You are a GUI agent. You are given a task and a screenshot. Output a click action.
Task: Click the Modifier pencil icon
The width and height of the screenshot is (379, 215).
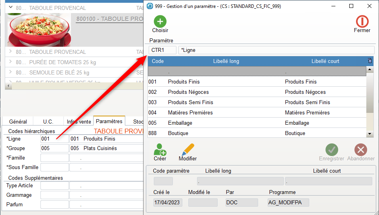click(x=188, y=150)
